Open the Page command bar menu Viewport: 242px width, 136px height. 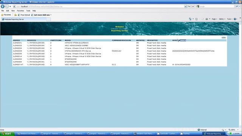pyautogui.click(x=214, y=19)
